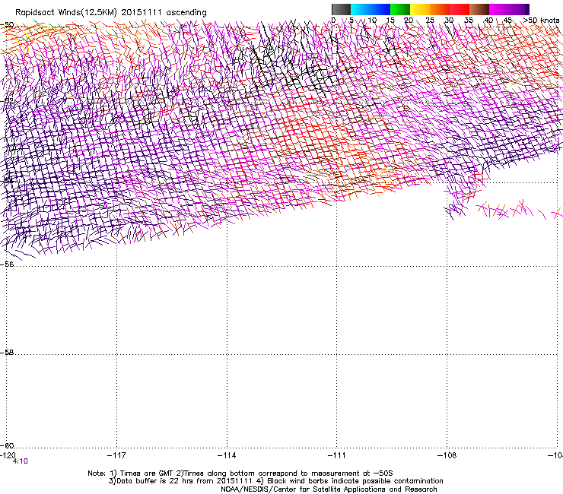The height and width of the screenshot is (494, 563).
Task: Click the '>50 knots' legend label
Action: pos(541,21)
